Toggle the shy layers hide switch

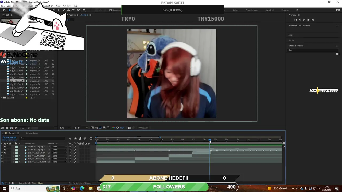pos(75,138)
